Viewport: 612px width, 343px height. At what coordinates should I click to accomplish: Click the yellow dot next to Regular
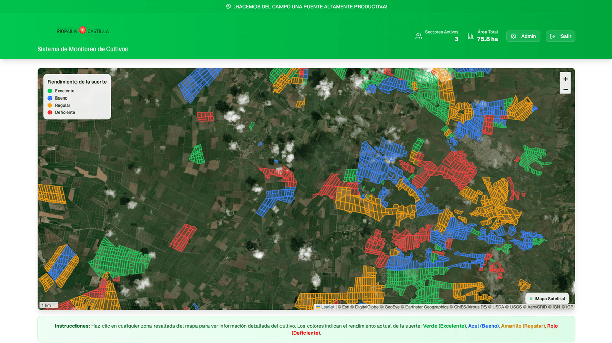(49, 105)
